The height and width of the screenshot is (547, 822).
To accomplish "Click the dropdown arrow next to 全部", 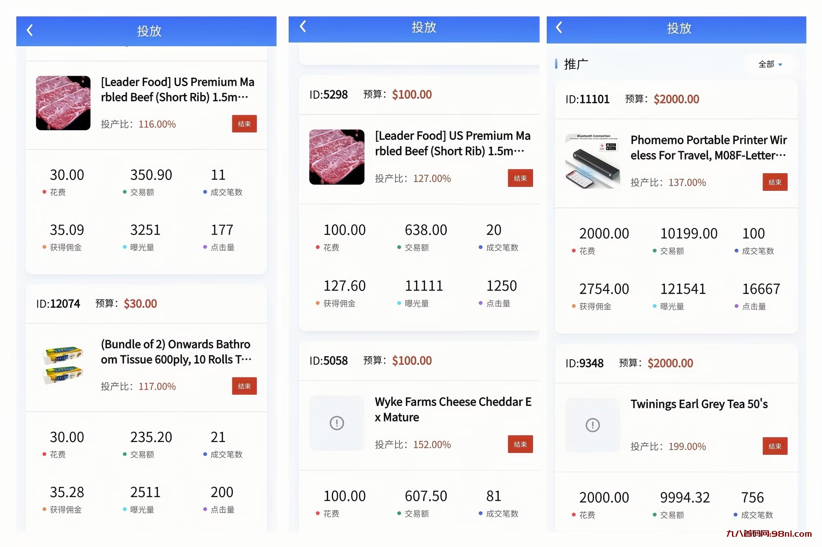I will pos(780,65).
